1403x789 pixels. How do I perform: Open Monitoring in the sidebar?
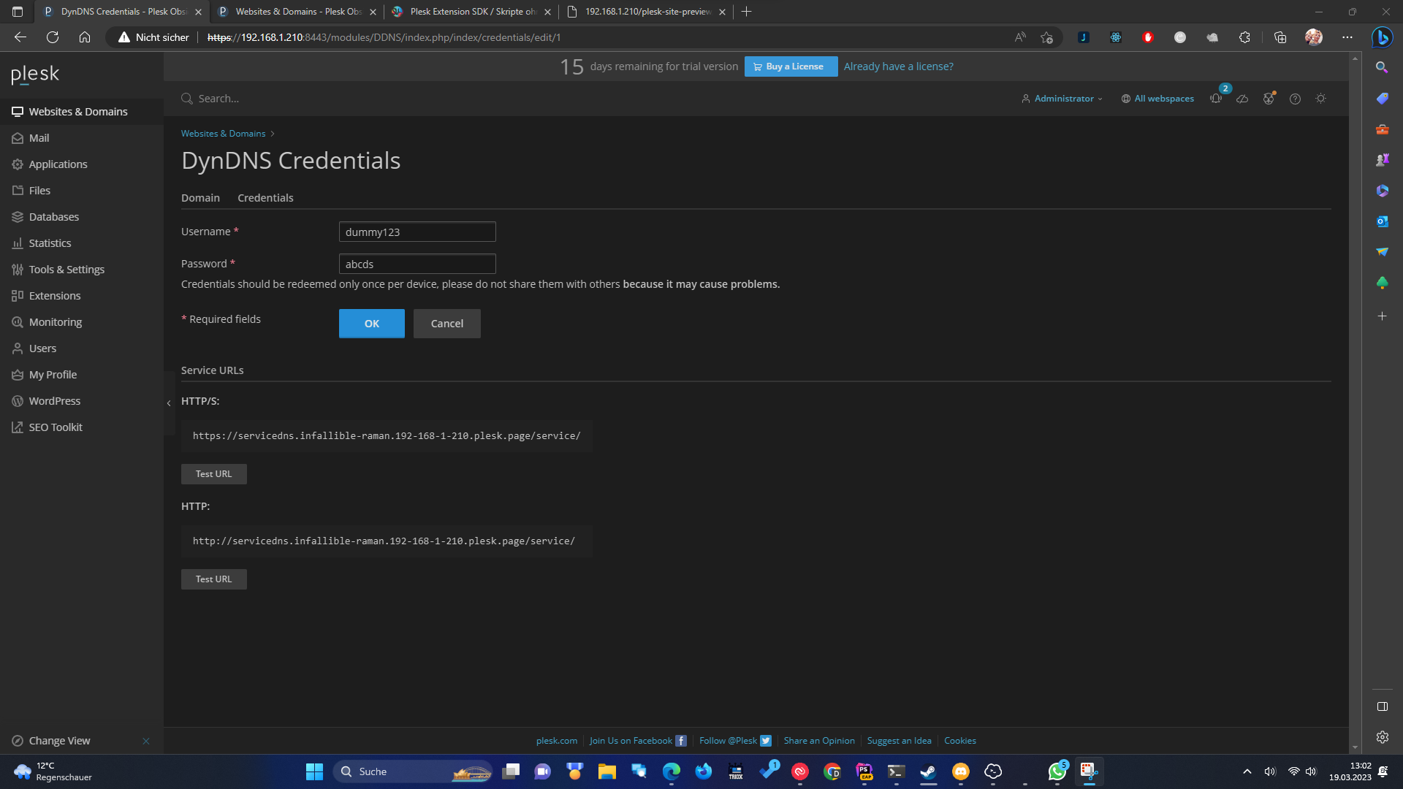56,322
